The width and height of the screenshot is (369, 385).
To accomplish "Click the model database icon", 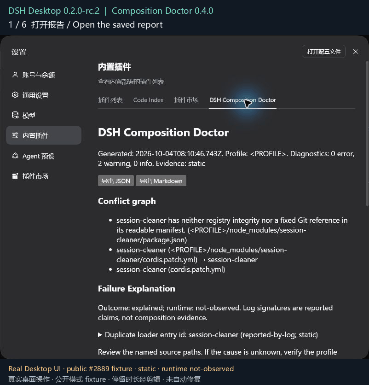I will pos(15,115).
